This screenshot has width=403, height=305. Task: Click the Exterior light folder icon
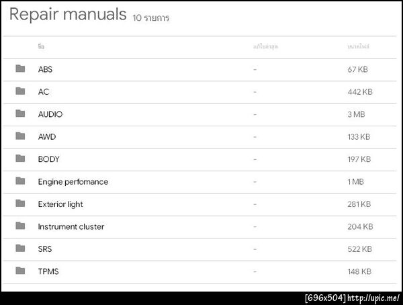coord(20,204)
